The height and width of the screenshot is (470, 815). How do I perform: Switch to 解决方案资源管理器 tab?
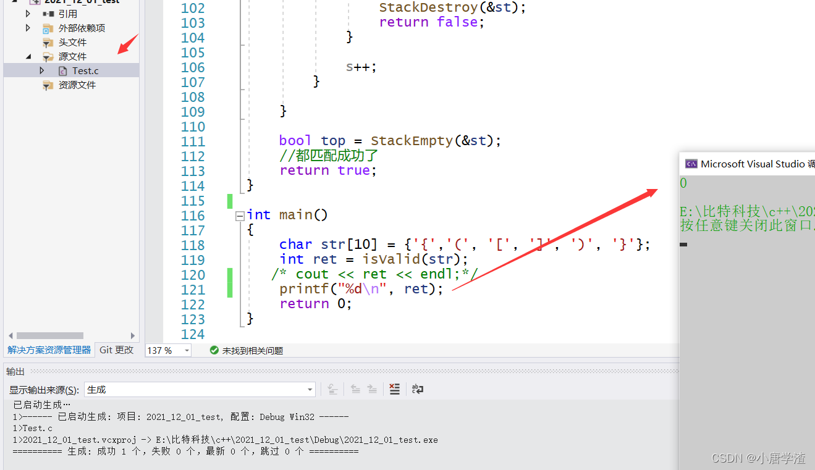click(x=49, y=350)
